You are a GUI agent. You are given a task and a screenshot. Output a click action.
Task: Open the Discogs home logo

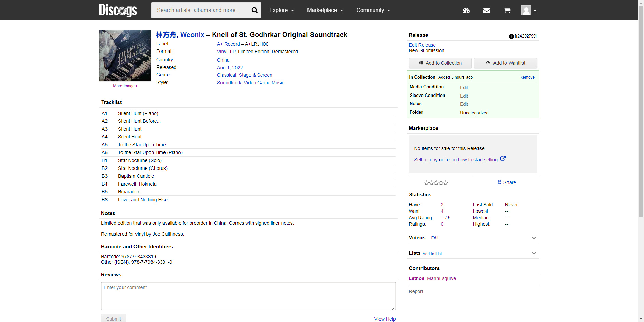pyautogui.click(x=118, y=10)
